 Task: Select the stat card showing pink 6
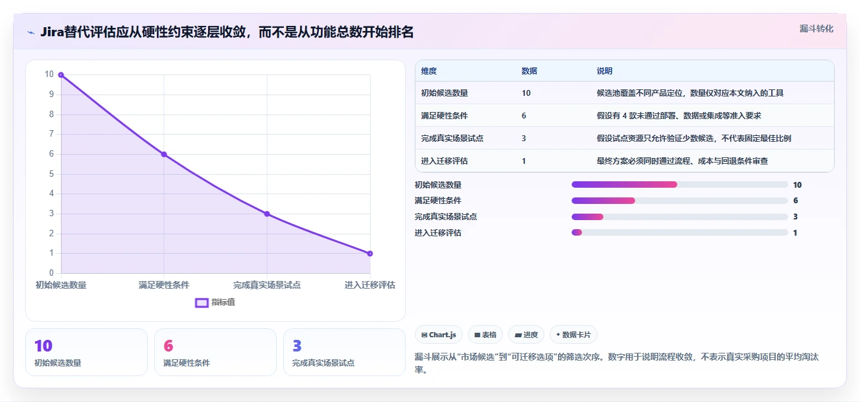(x=215, y=352)
